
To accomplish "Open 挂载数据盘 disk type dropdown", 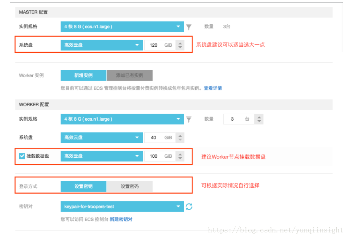I will pyautogui.click(x=101, y=156).
